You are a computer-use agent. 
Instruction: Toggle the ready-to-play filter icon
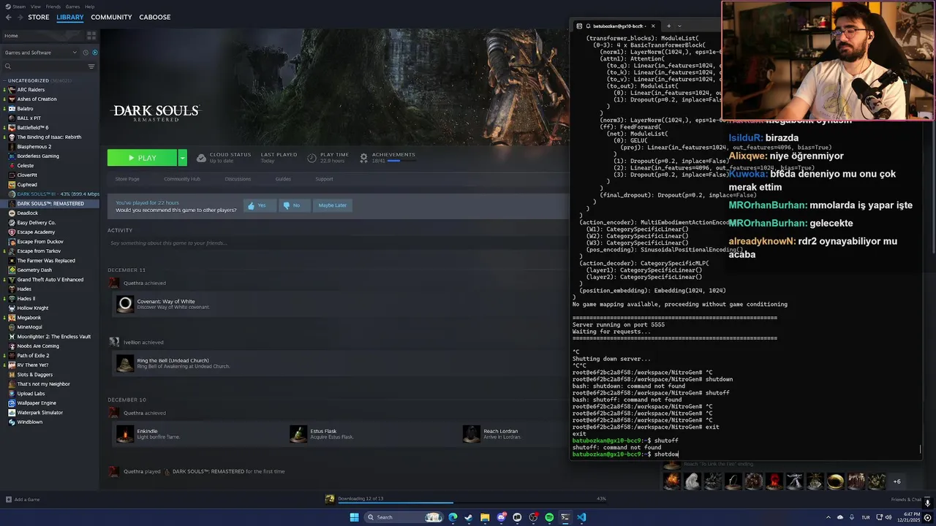point(94,53)
